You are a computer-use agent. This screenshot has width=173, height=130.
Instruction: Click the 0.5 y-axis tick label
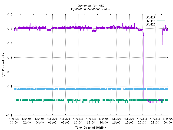pos(10,29)
